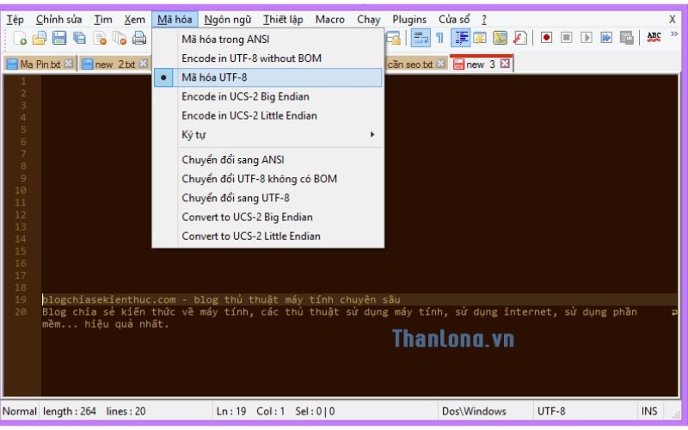Switch to the Ma Pin.txt tab

35,64
